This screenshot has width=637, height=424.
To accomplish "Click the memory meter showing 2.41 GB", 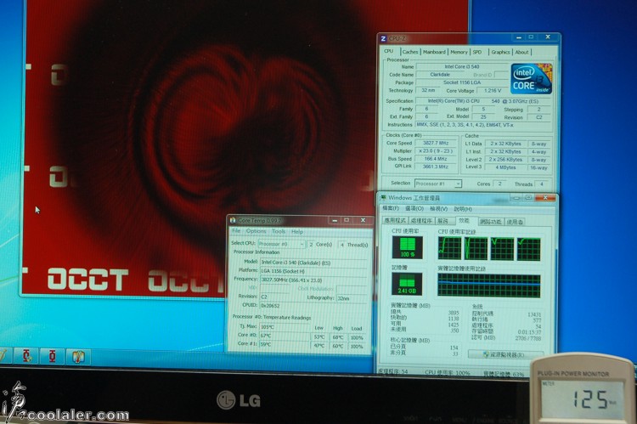I will click(407, 284).
